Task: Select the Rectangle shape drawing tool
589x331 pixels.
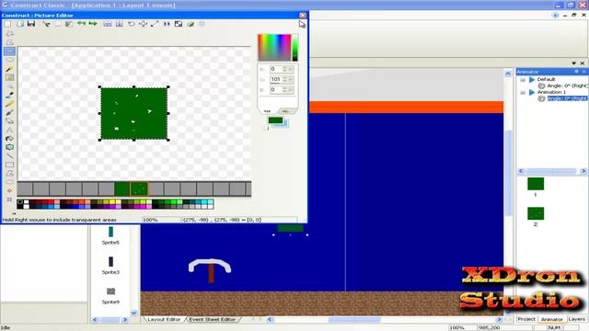Action: 10,165
